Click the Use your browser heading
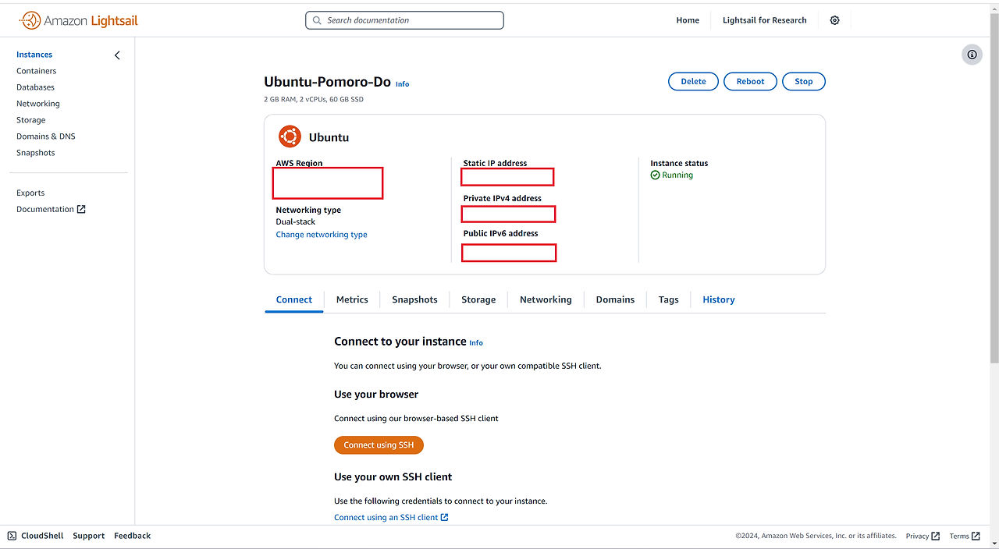 [376, 395]
